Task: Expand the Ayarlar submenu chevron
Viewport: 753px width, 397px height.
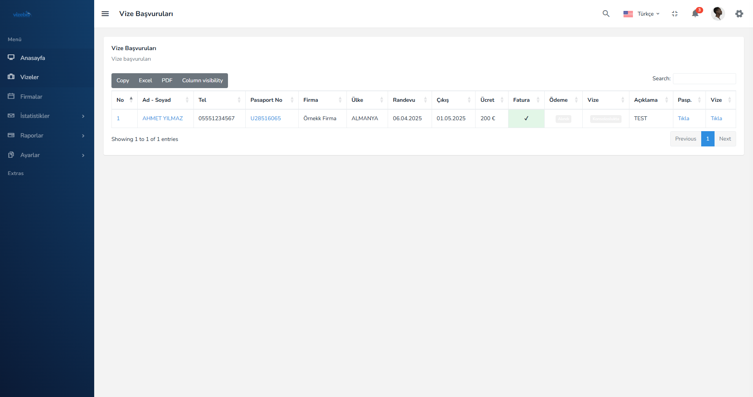Action: click(x=83, y=155)
